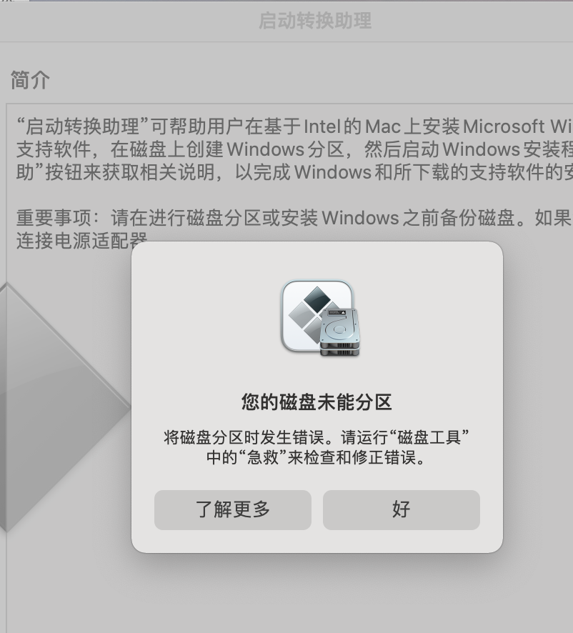Click the 连接电源适配器 text
The height and width of the screenshot is (633, 573).
tap(82, 241)
